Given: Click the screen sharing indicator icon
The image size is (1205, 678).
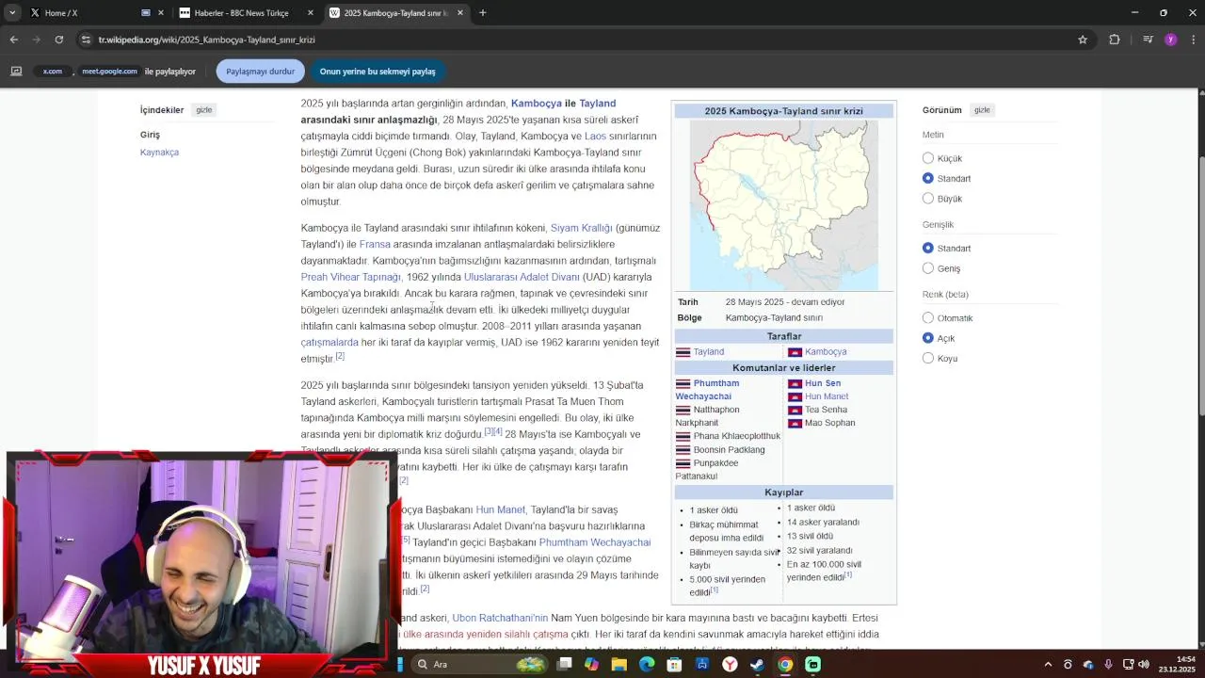Looking at the screenshot, I should tap(16, 71).
